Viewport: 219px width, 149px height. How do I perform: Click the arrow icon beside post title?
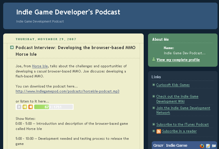(12, 47)
